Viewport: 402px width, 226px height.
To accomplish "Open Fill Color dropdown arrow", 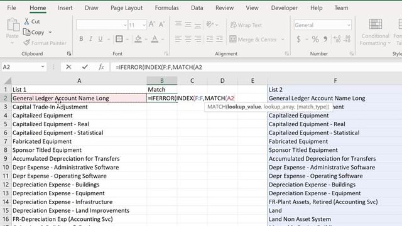I will tap(146, 39).
